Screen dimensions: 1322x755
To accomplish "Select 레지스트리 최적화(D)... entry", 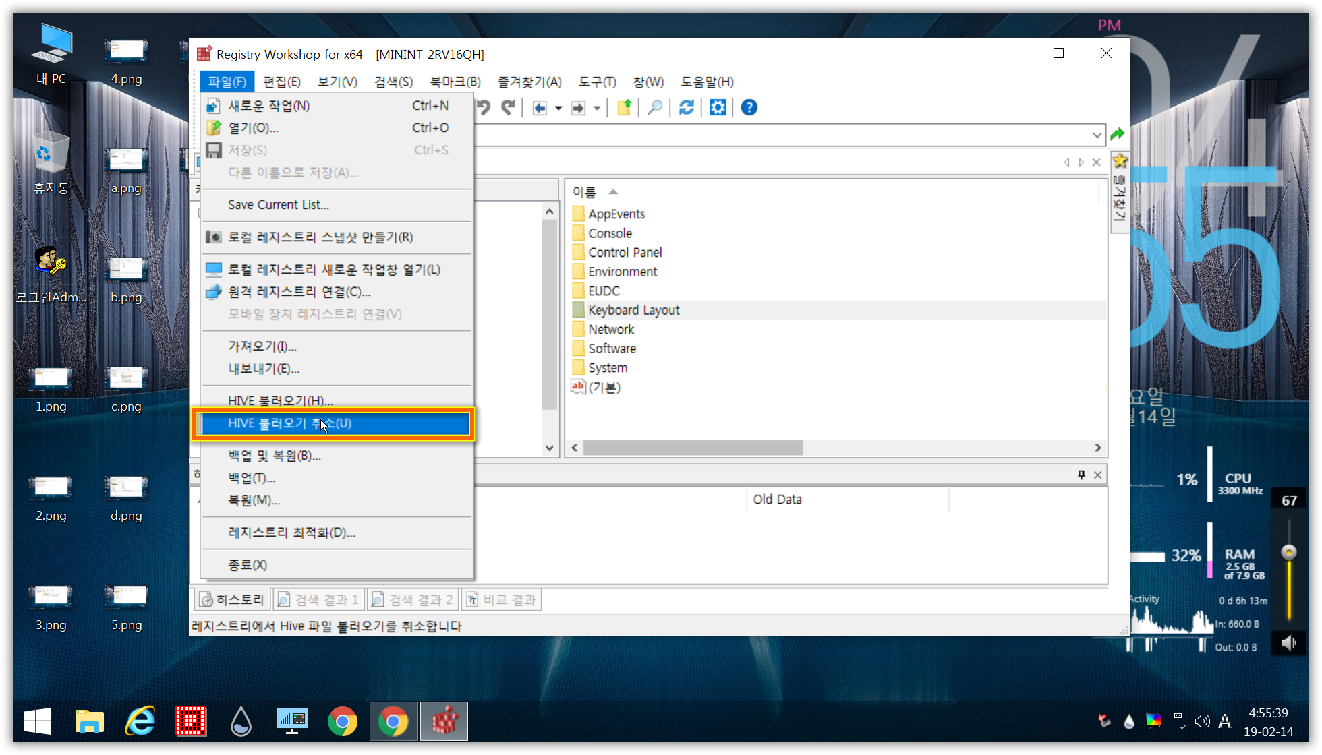I will pyautogui.click(x=337, y=533).
